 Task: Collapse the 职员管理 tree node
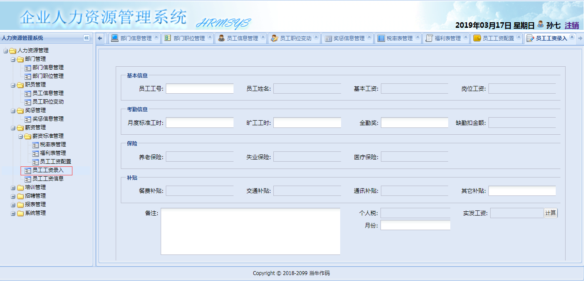pos(13,85)
